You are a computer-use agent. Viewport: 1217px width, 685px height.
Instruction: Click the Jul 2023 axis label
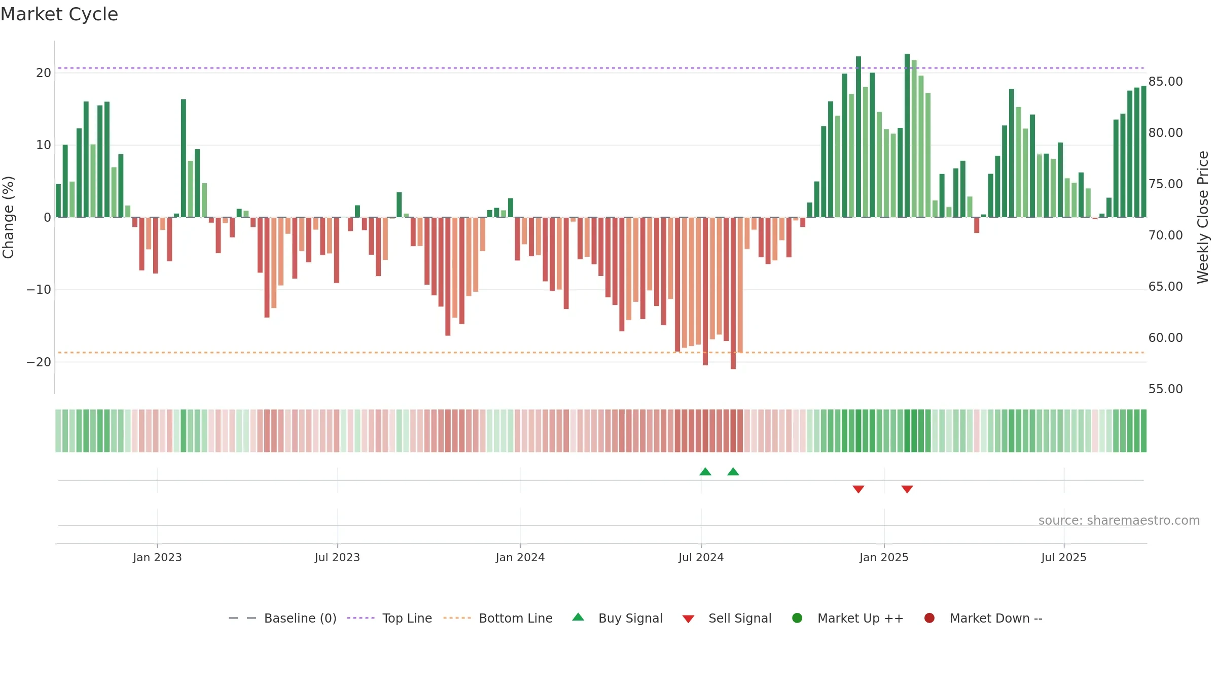(x=337, y=557)
